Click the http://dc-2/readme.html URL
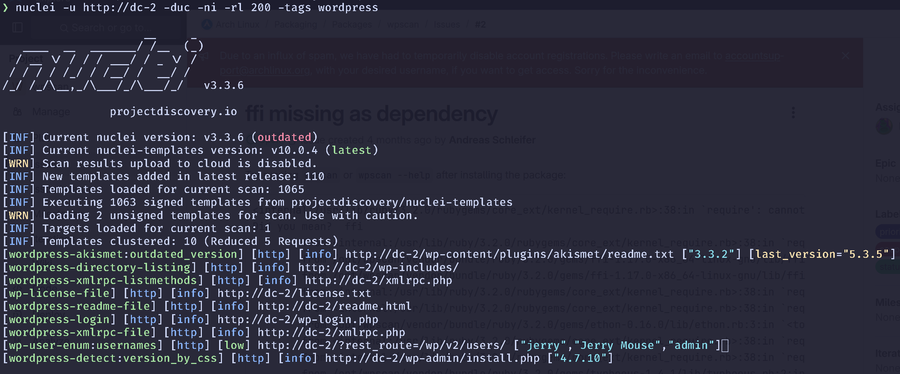The height and width of the screenshot is (374, 900). [x=335, y=306]
